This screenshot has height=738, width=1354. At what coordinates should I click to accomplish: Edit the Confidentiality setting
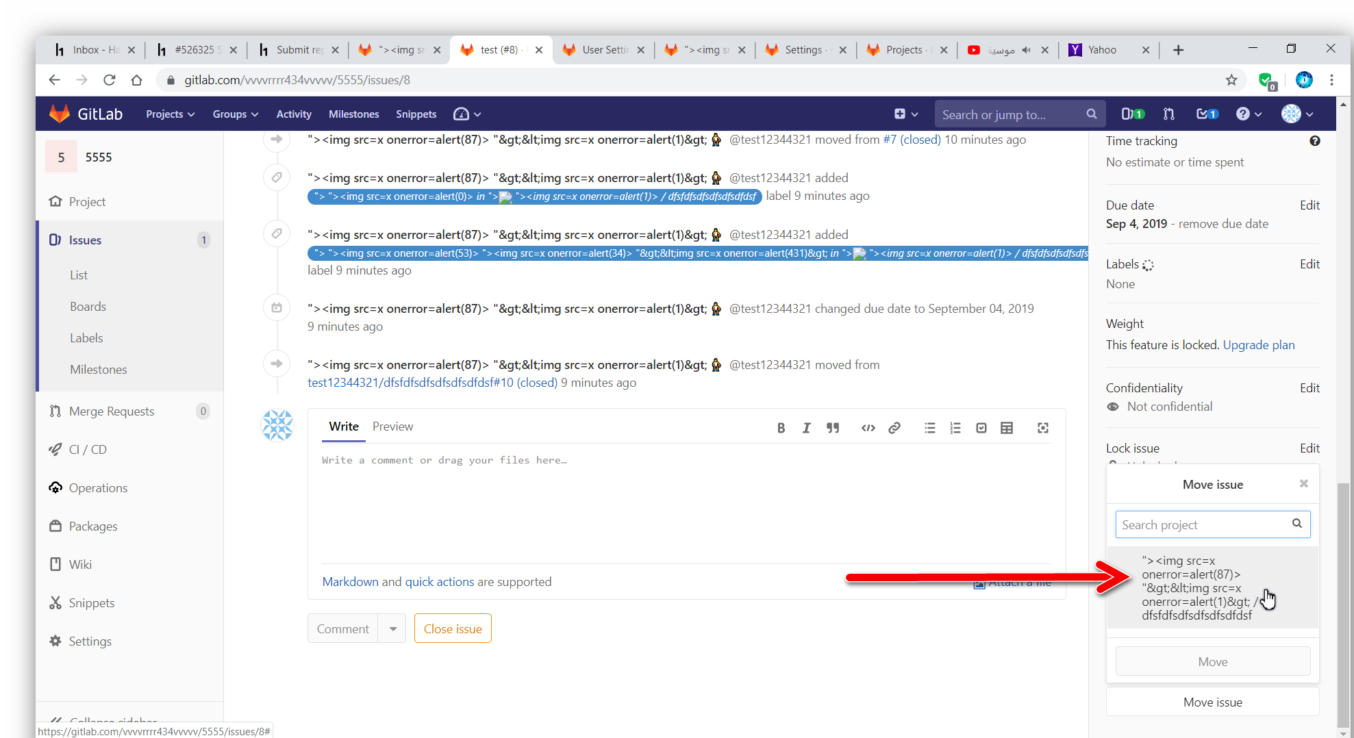coord(1309,388)
